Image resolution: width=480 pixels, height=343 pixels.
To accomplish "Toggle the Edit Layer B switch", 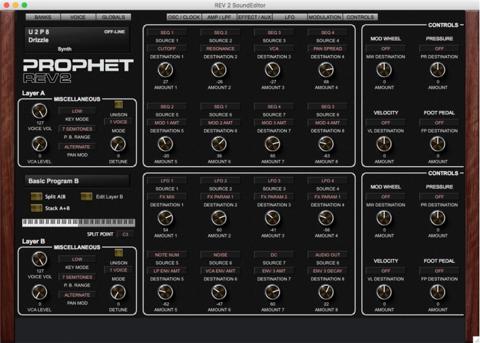I will [87, 197].
